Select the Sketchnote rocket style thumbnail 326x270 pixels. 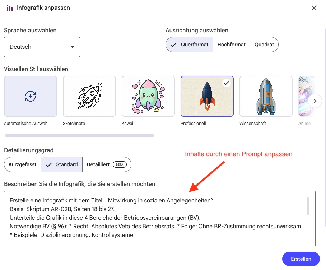(x=89, y=96)
